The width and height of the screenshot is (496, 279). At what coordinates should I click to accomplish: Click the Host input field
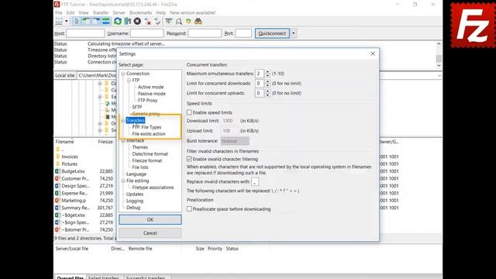coord(85,33)
